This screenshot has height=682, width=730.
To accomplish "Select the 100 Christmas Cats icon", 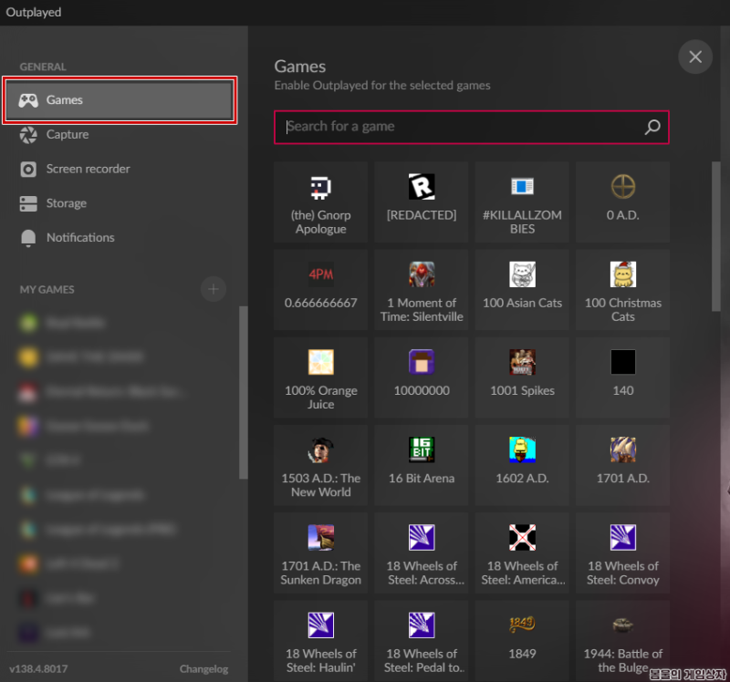I will [623, 274].
